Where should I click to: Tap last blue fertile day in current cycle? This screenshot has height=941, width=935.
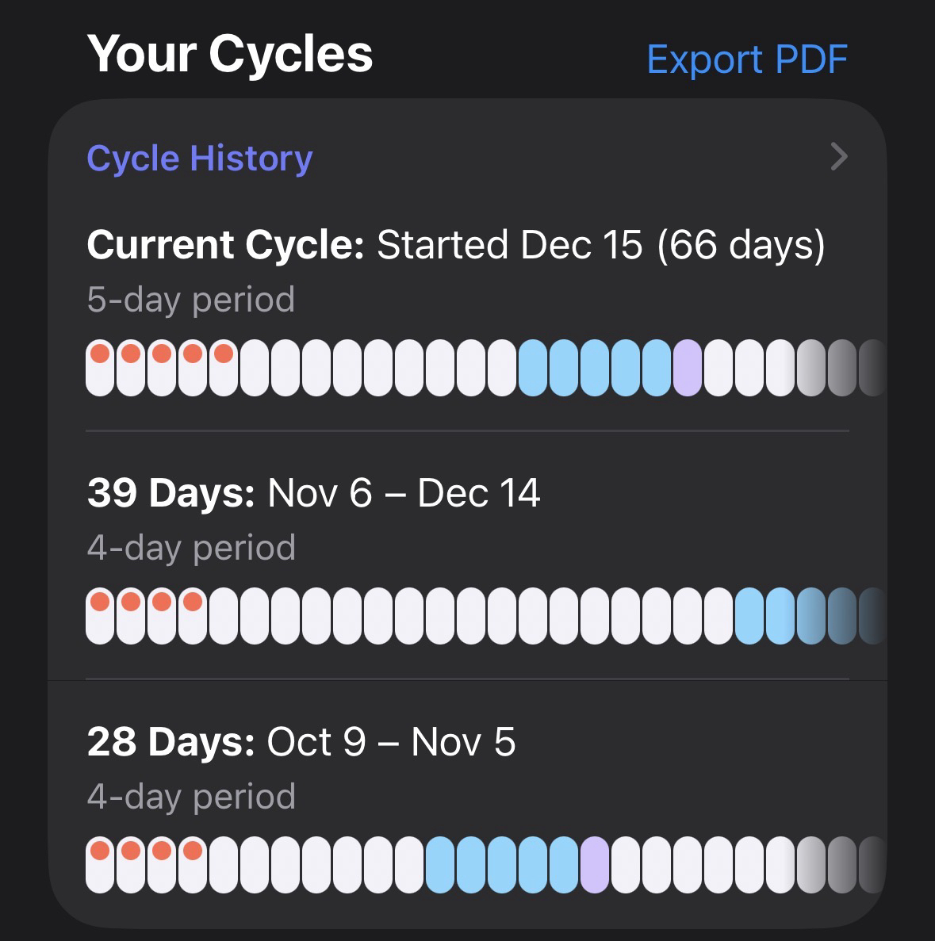(x=657, y=367)
